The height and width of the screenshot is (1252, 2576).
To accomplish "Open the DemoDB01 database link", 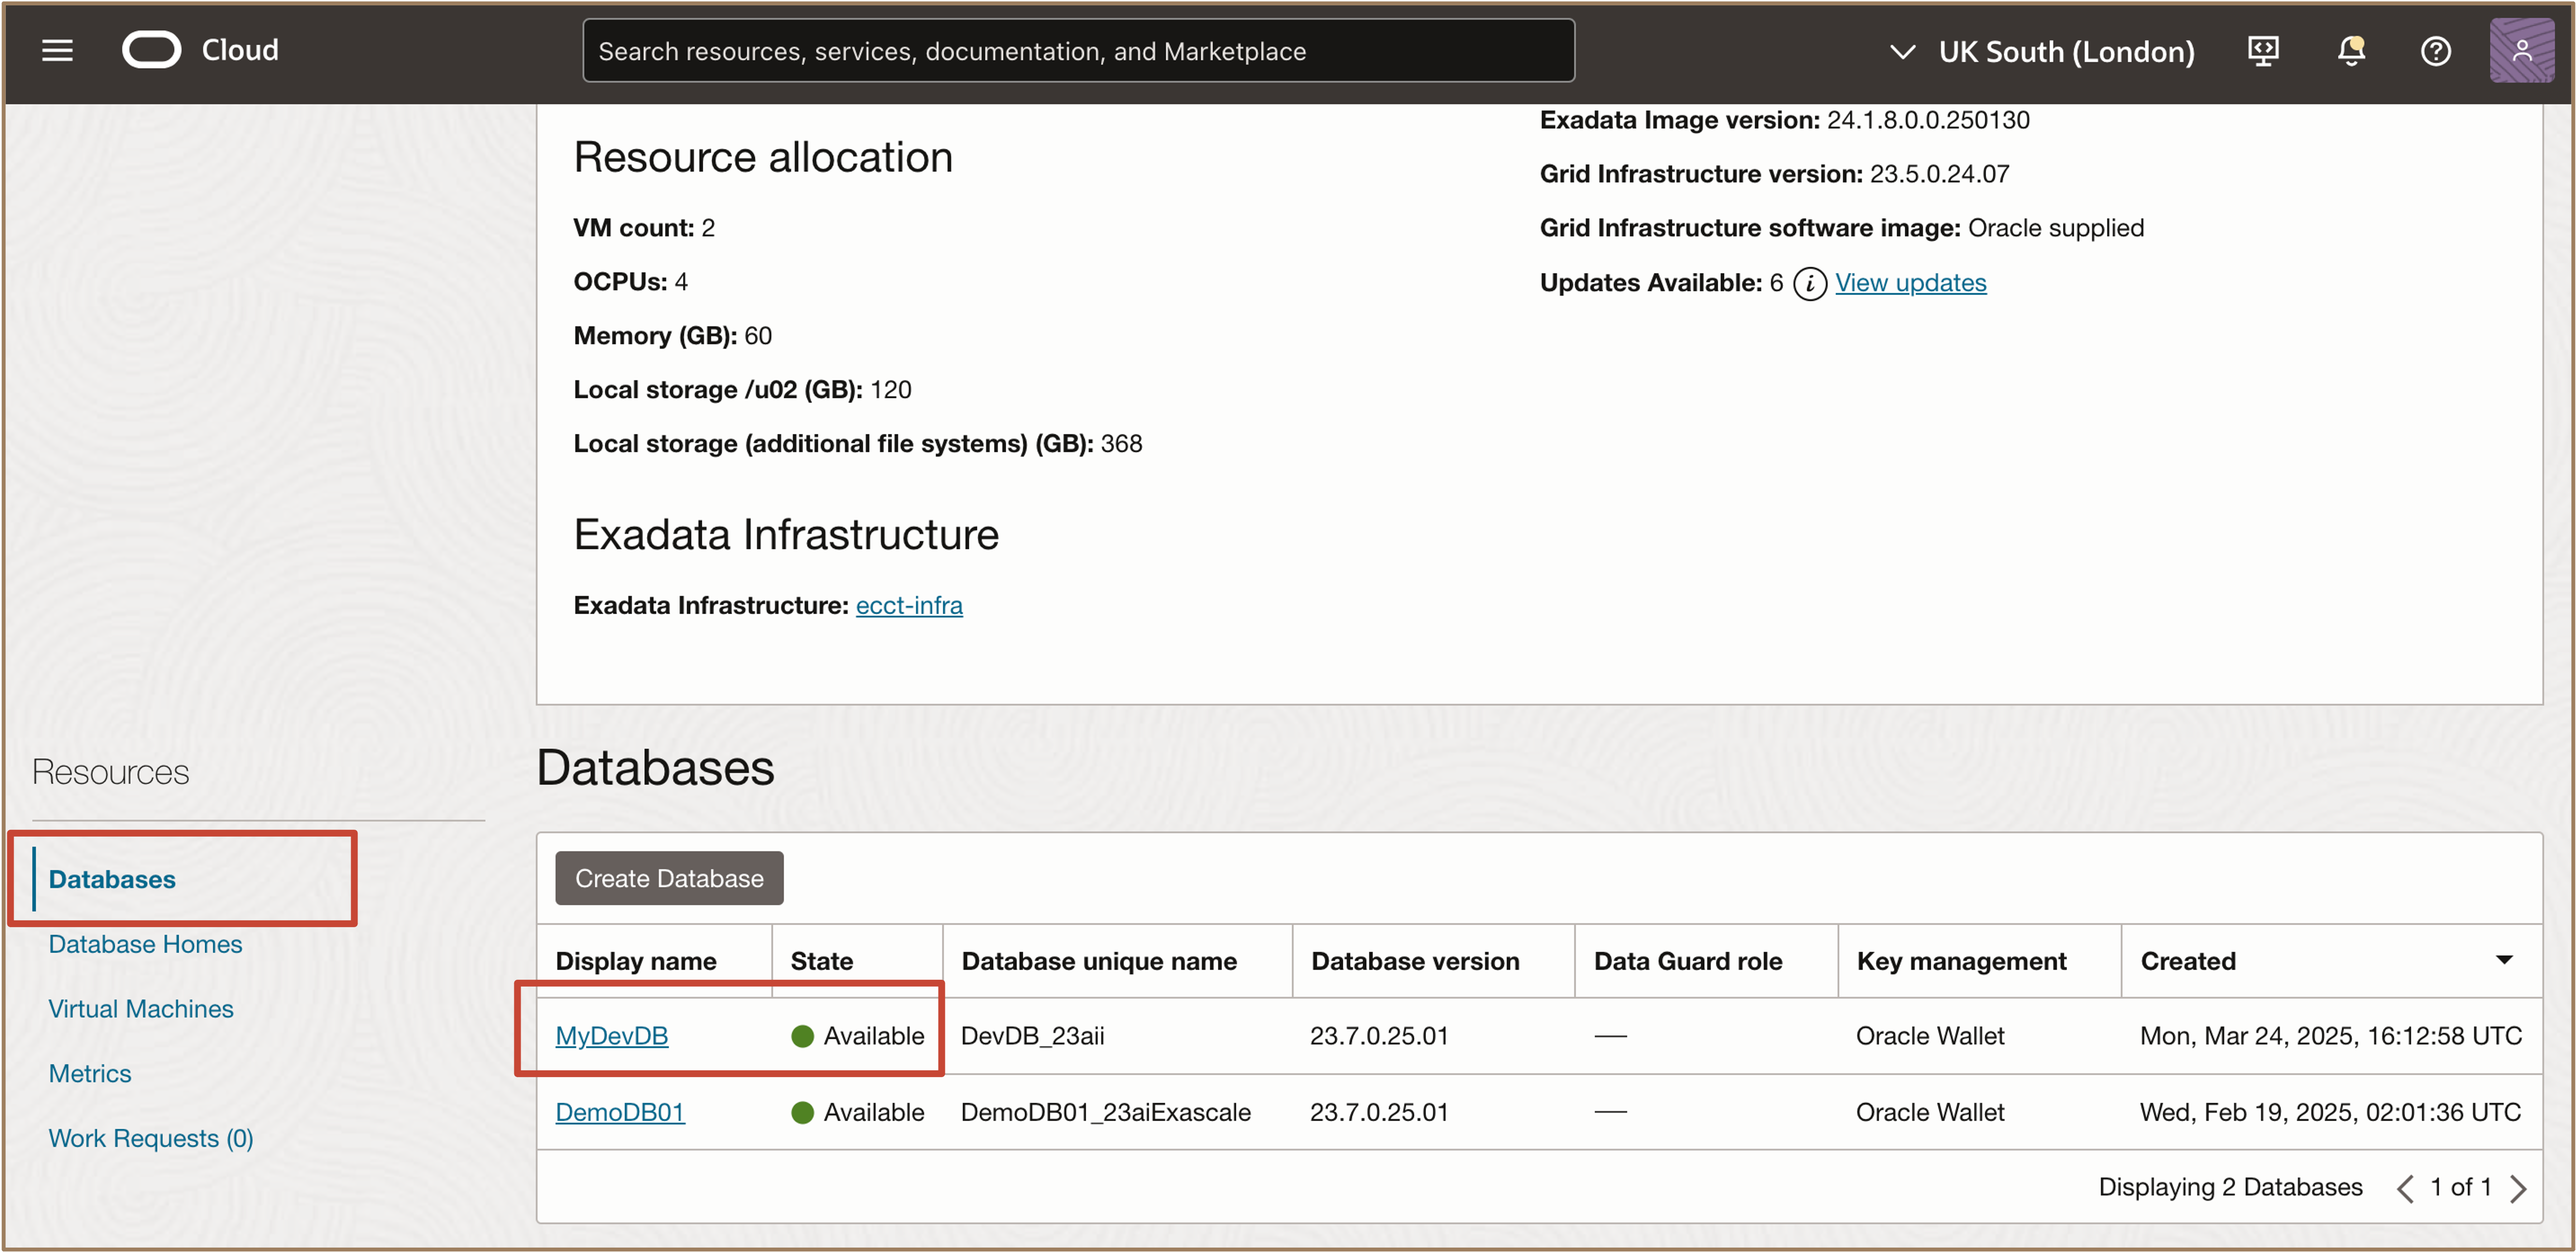I will tap(619, 1112).
